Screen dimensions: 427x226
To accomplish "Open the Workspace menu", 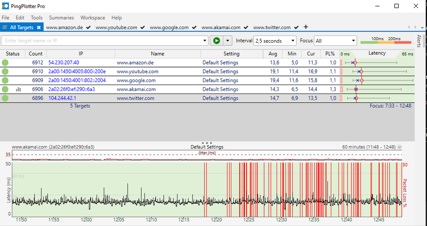I will [93, 18].
